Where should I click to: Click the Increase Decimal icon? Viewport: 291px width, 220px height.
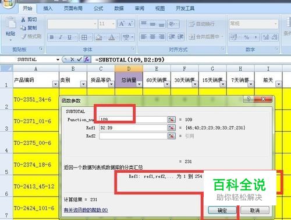[265, 37]
